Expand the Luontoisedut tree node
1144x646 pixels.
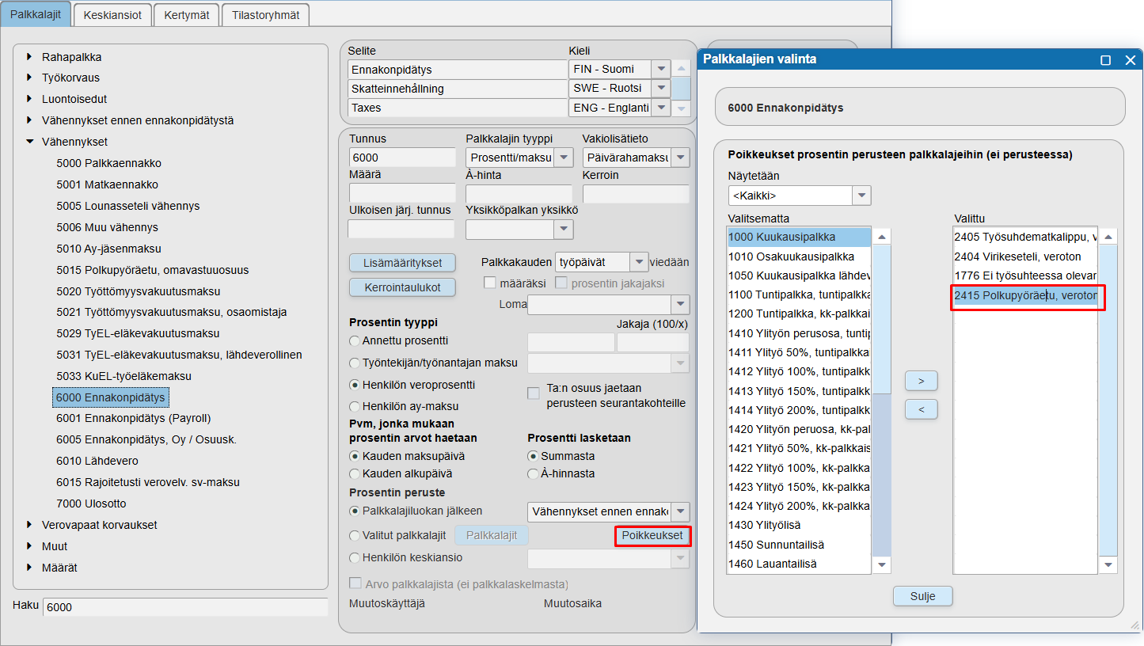[x=30, y=99]
